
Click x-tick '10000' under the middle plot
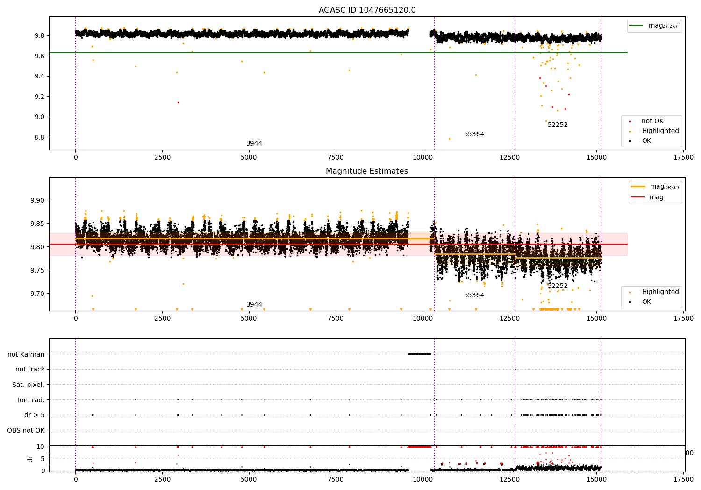423,319
